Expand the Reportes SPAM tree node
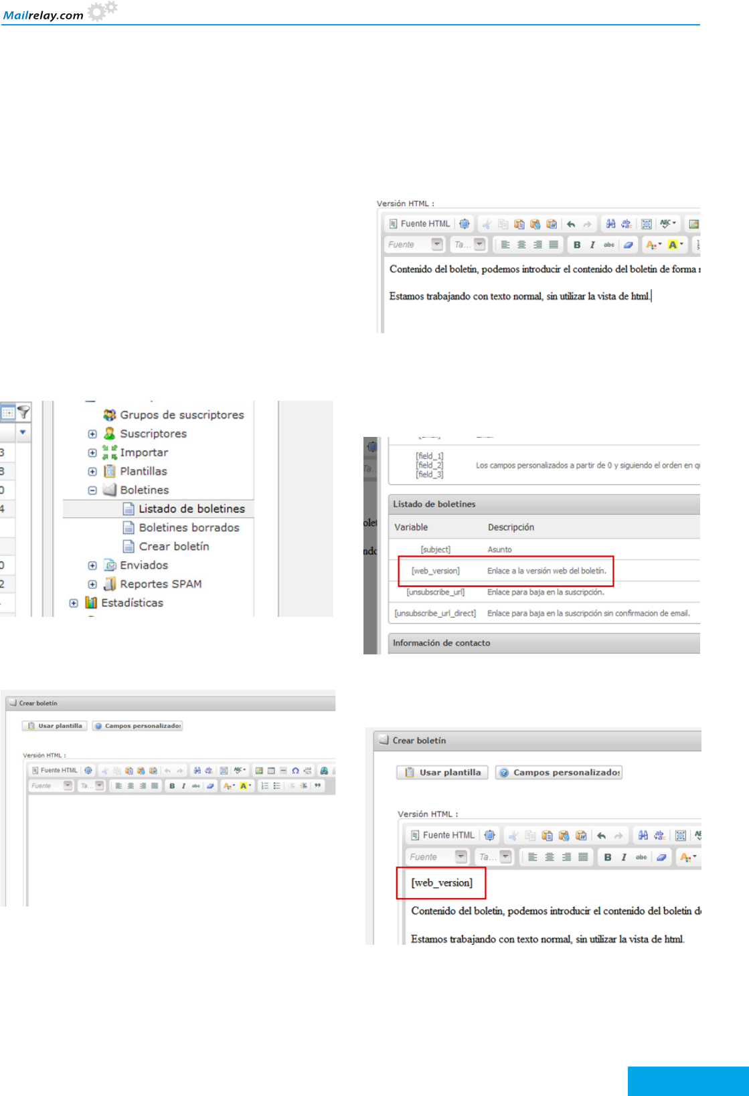The width and height of the screenshot is (749, 1096). coord(92,584)
